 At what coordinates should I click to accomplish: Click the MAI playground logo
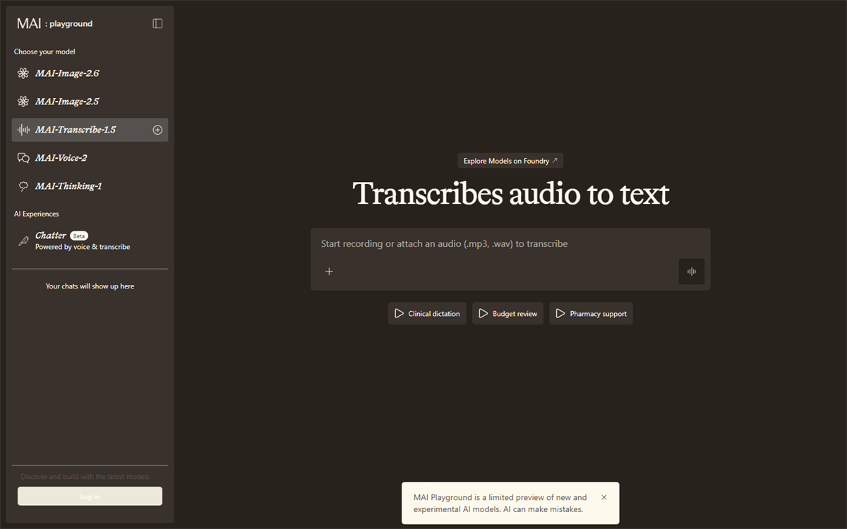(x=55, y=23)
